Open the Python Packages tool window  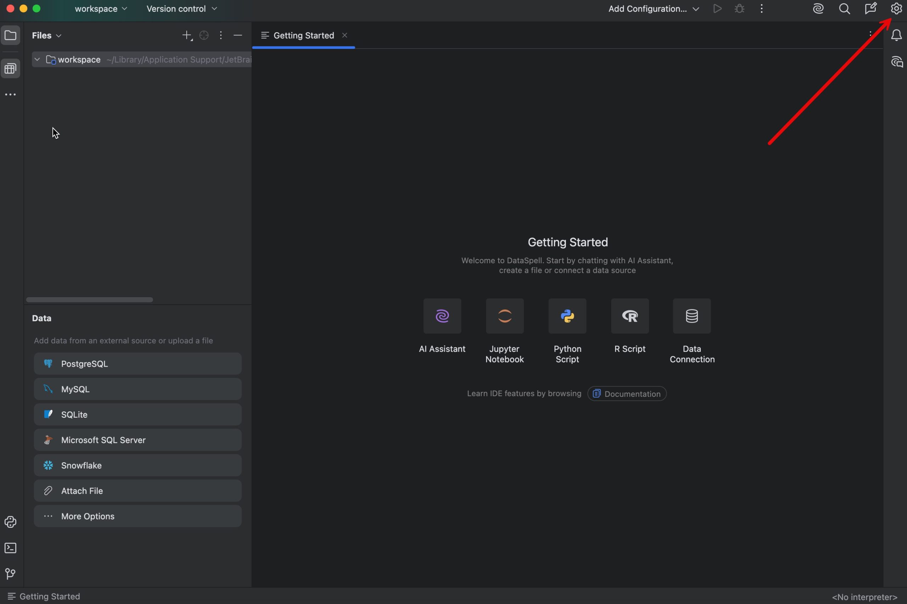click(10, 522)
